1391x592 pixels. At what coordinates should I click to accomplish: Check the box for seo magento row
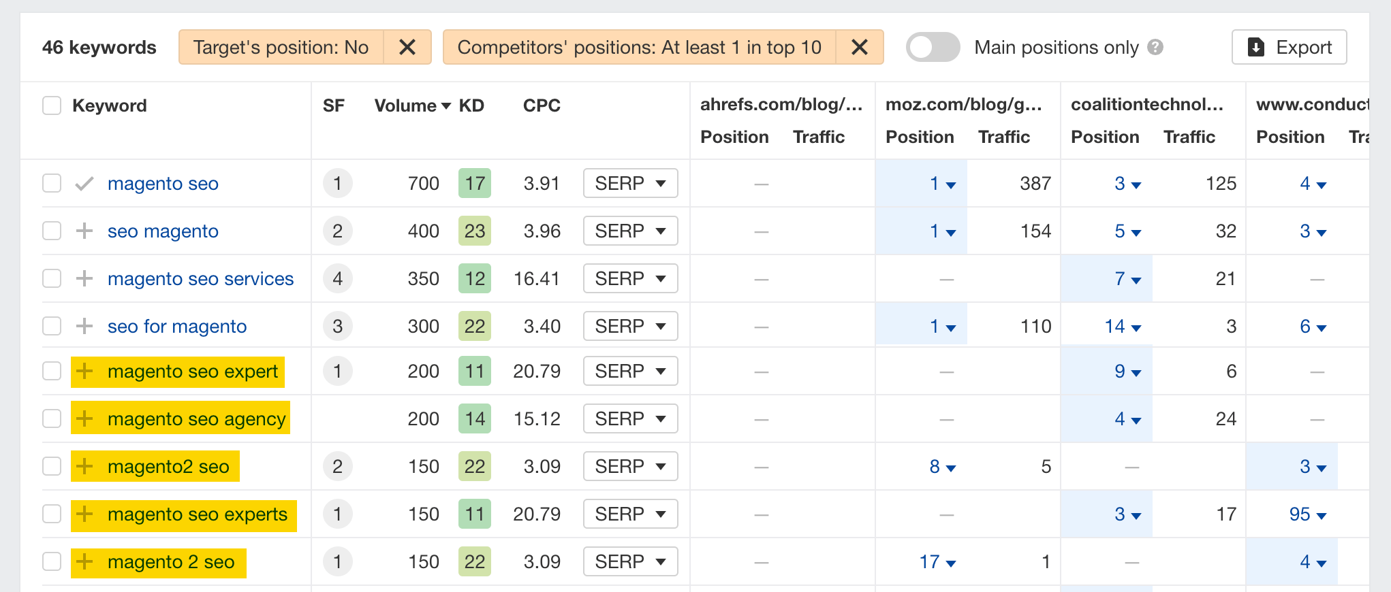pos(52,231)
